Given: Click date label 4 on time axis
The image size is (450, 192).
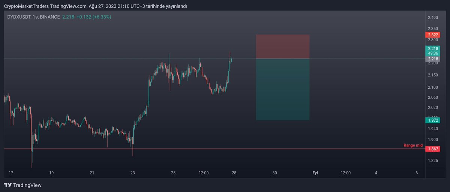Looking at the screenshot, I should (376, 173).
